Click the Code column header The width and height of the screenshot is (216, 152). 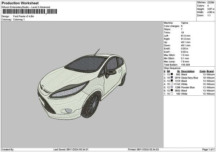click(x=202, y=71)
